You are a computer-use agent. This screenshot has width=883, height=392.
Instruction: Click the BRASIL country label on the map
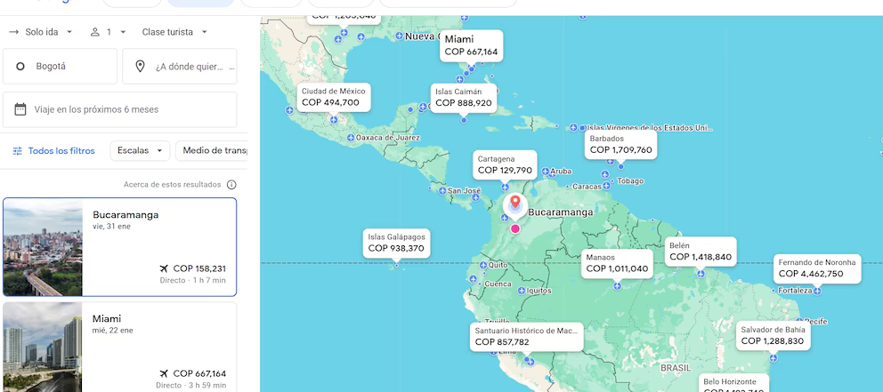point(676,367)
